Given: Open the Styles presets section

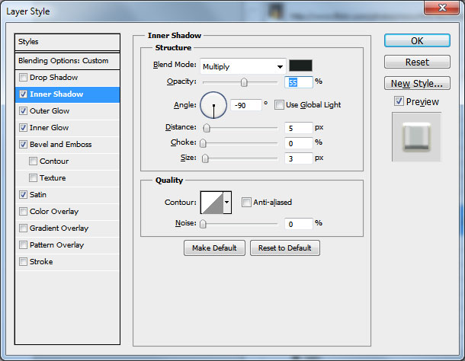Looking at the screenshot, I should click(x=67, y=42).
